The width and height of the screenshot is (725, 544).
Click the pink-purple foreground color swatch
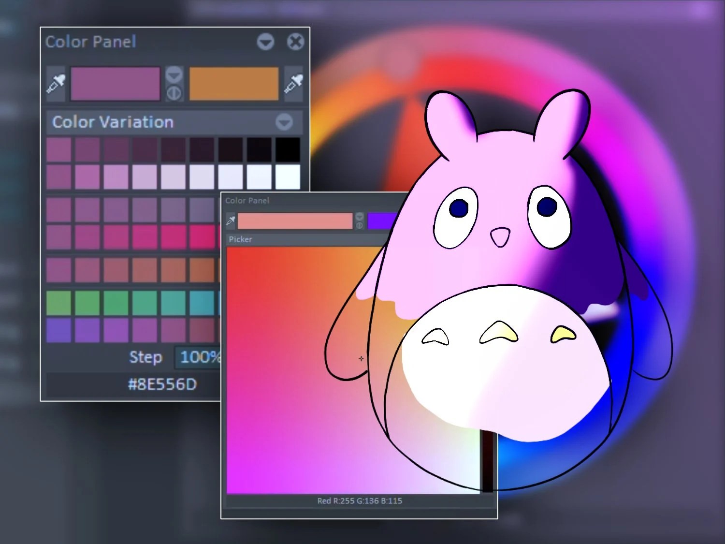[116, 83]
